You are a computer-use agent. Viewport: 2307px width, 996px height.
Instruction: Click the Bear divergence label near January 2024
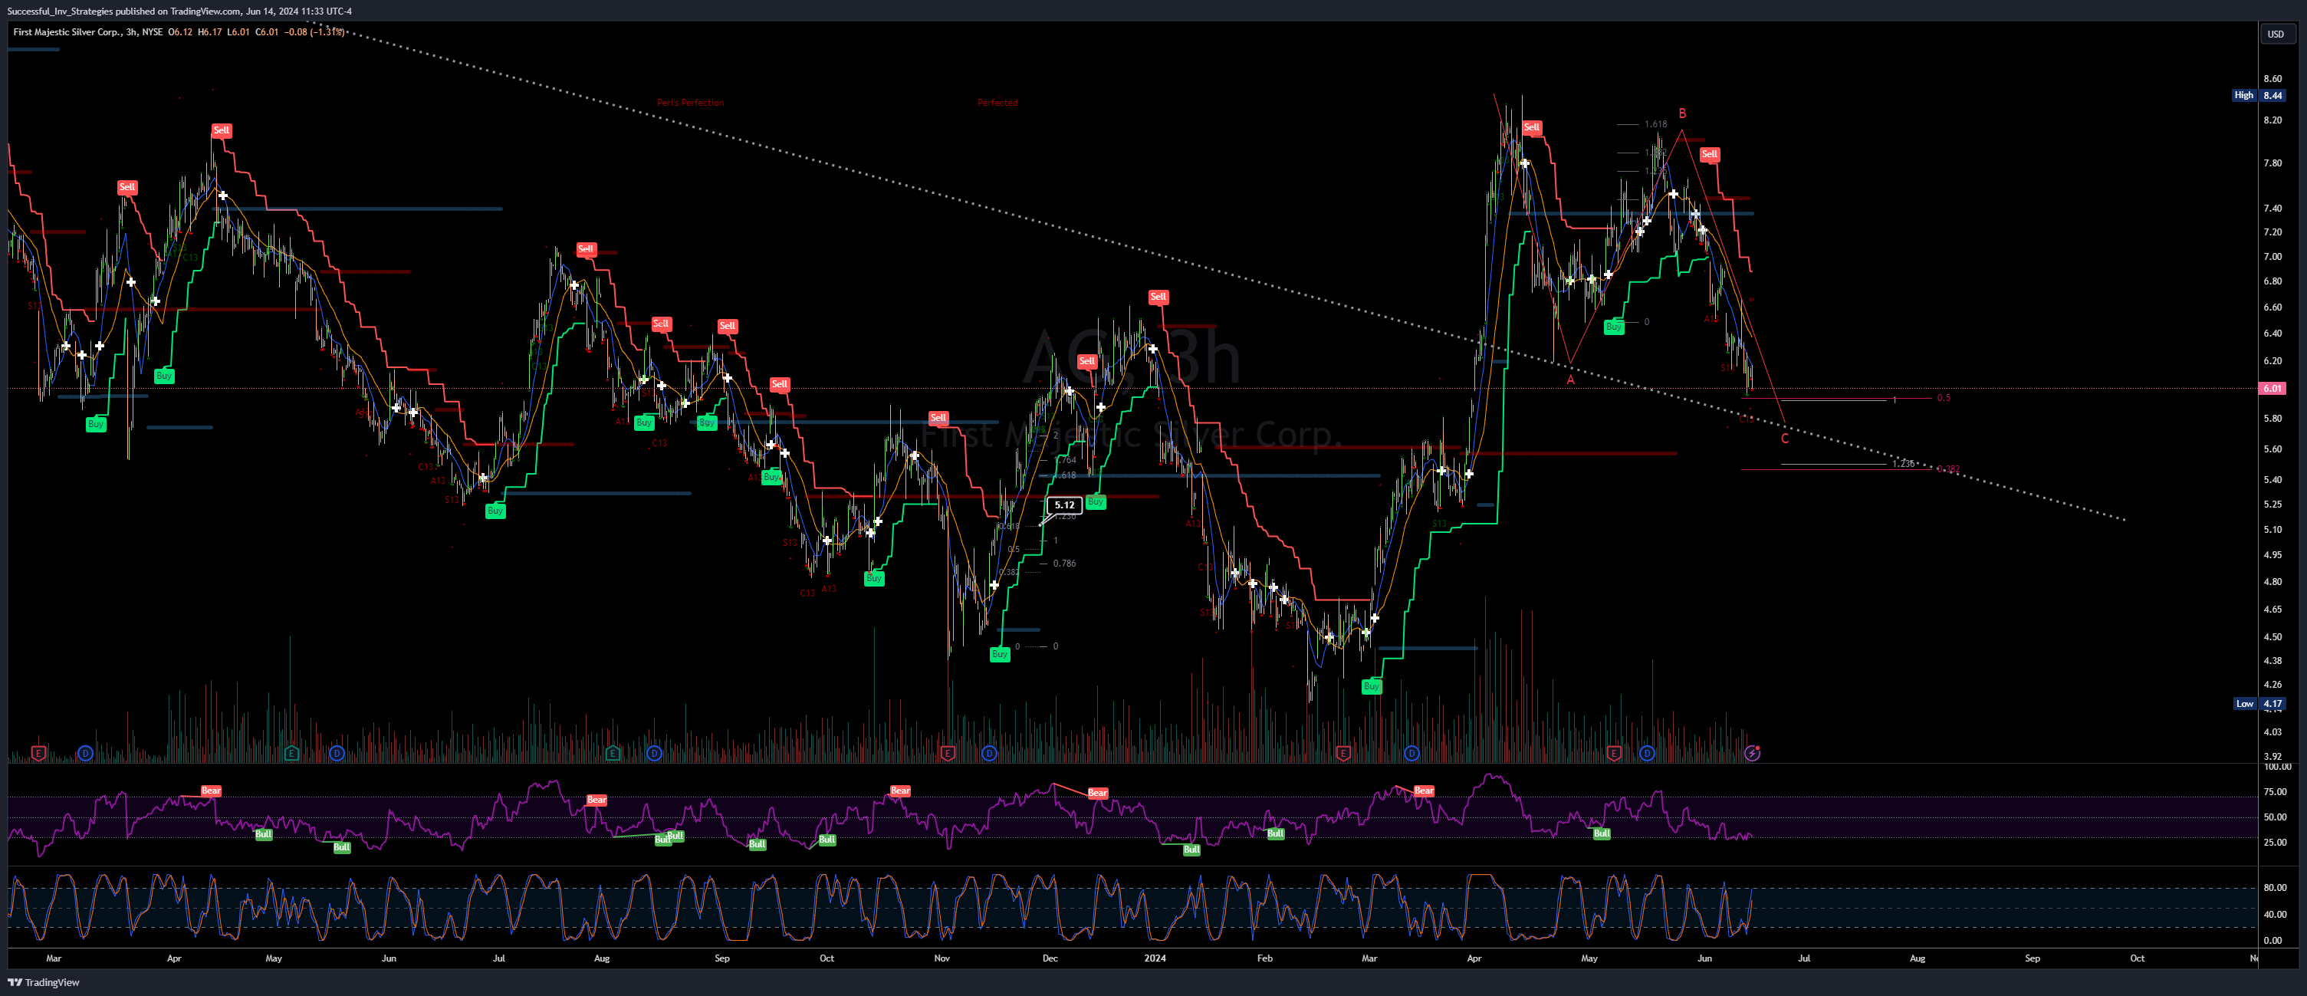pyautogui.click(x=1098, y=794)
